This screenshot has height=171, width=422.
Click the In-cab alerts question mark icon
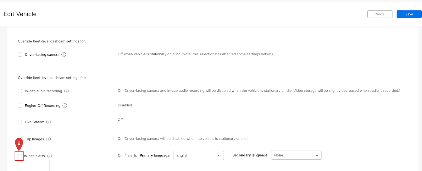(x=50, y=156)
